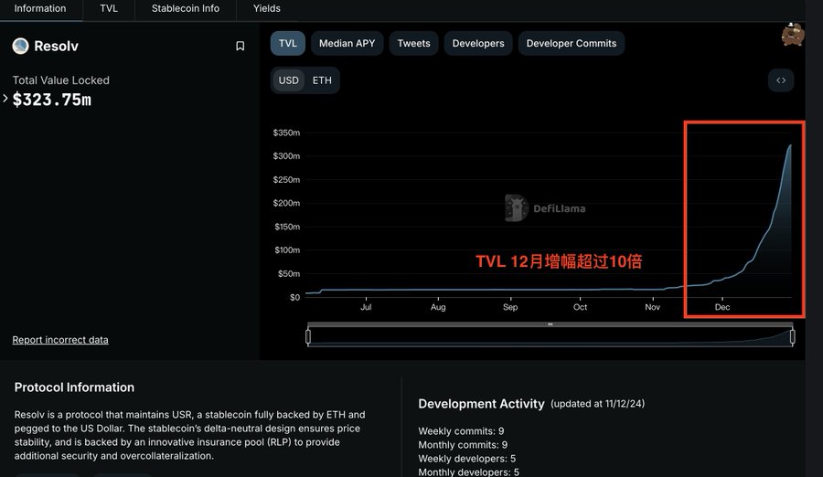Click the Monthly commits: 9 line
This screenshot has width=823, height=477.
tap(463, 444)
